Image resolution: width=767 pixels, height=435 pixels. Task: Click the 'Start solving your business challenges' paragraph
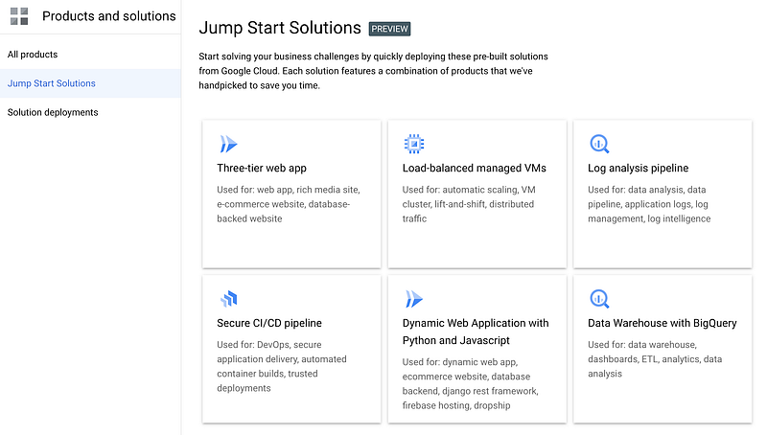[x=373, y=71]
